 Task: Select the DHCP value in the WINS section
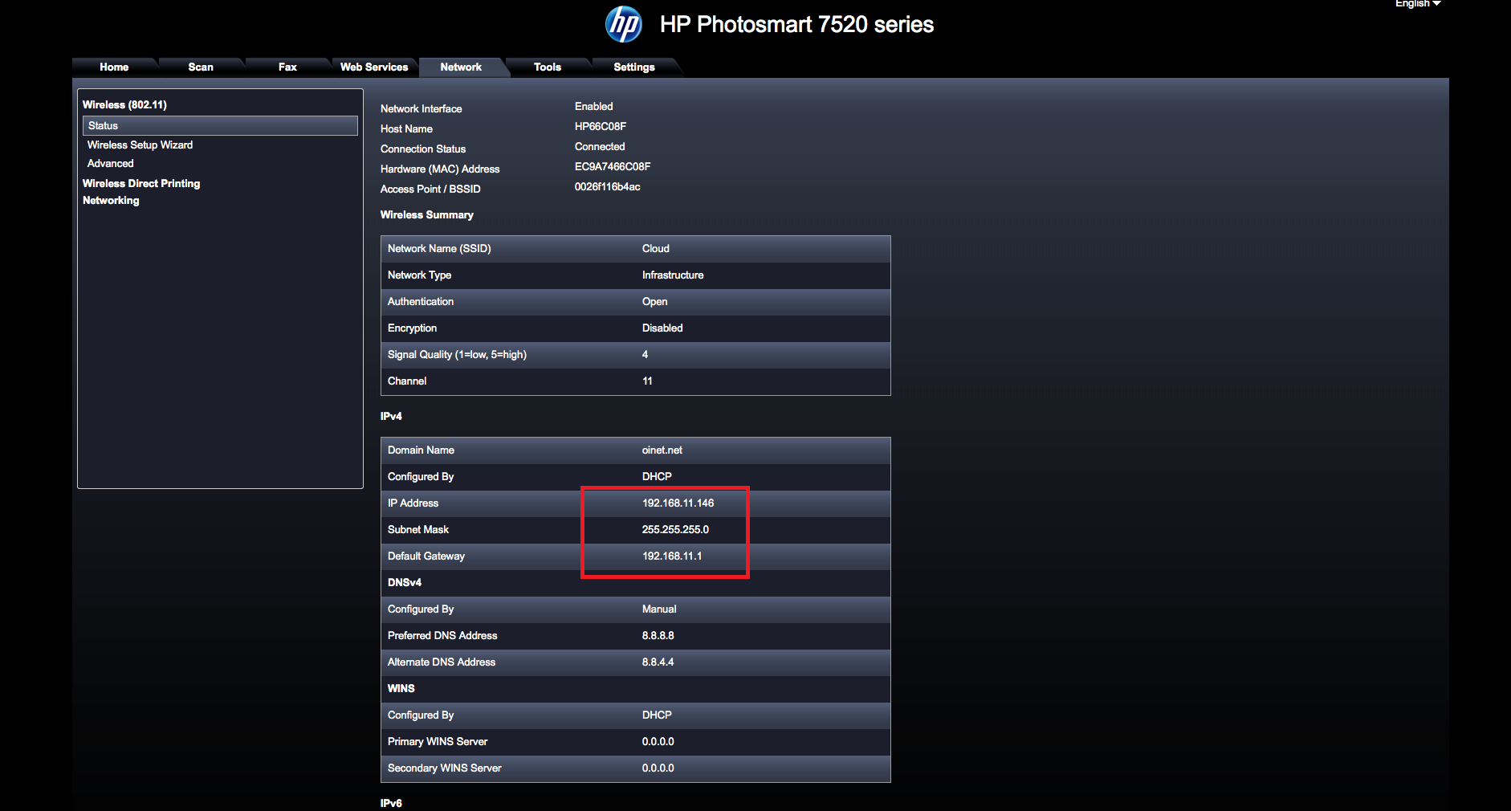(x=657, y=715)
